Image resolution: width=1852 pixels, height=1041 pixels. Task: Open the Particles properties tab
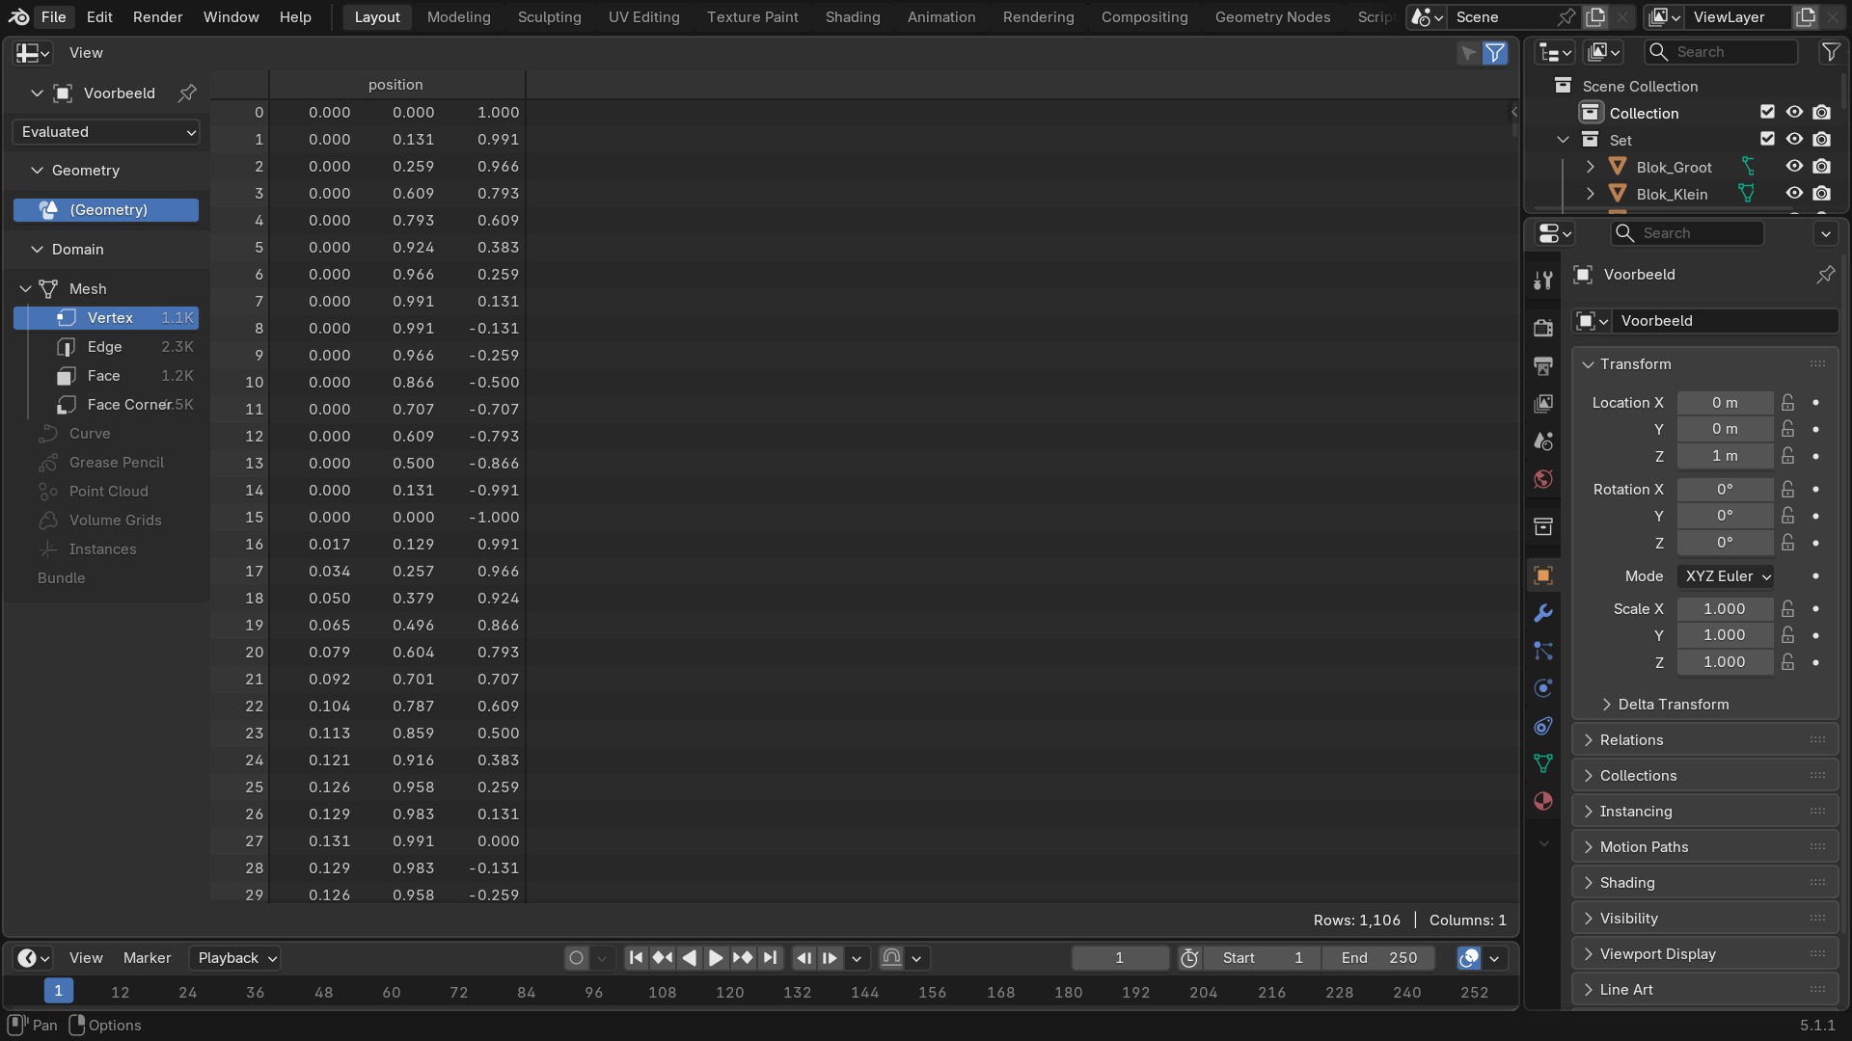1543,651
